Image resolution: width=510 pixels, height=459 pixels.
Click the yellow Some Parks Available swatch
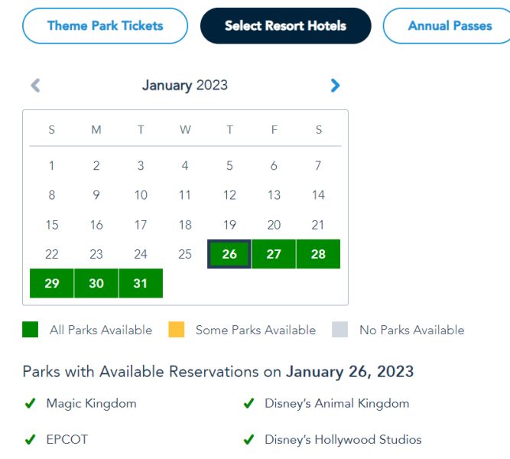click(x=177, y=330)
